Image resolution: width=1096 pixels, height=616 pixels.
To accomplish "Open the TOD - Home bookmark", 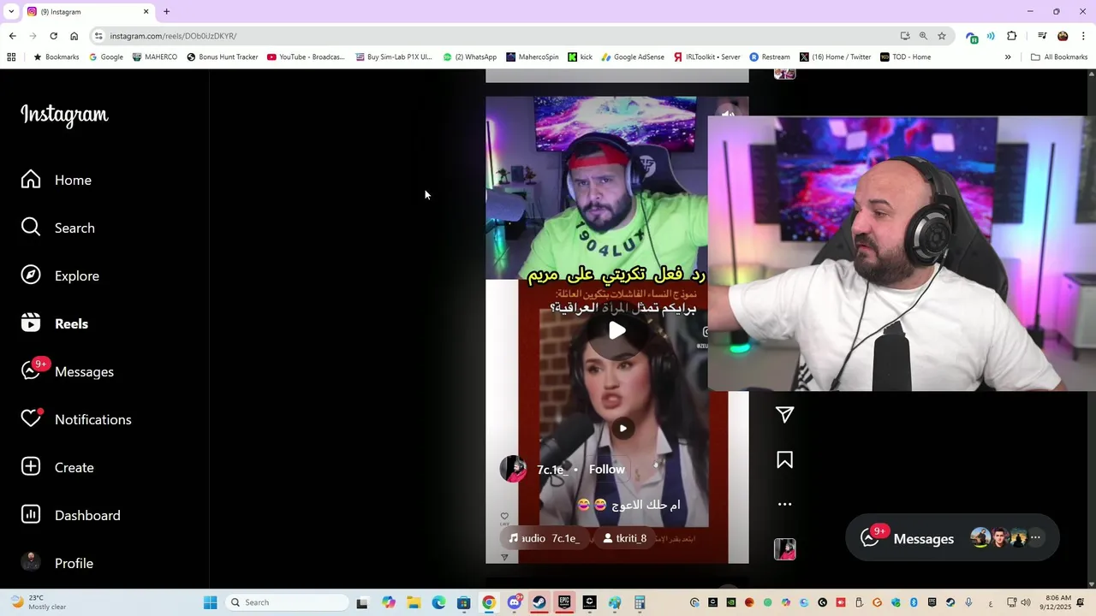I will click(x=906, y=57).
